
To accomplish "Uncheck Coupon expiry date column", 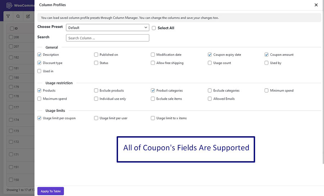I will click(x=210, y=54).
